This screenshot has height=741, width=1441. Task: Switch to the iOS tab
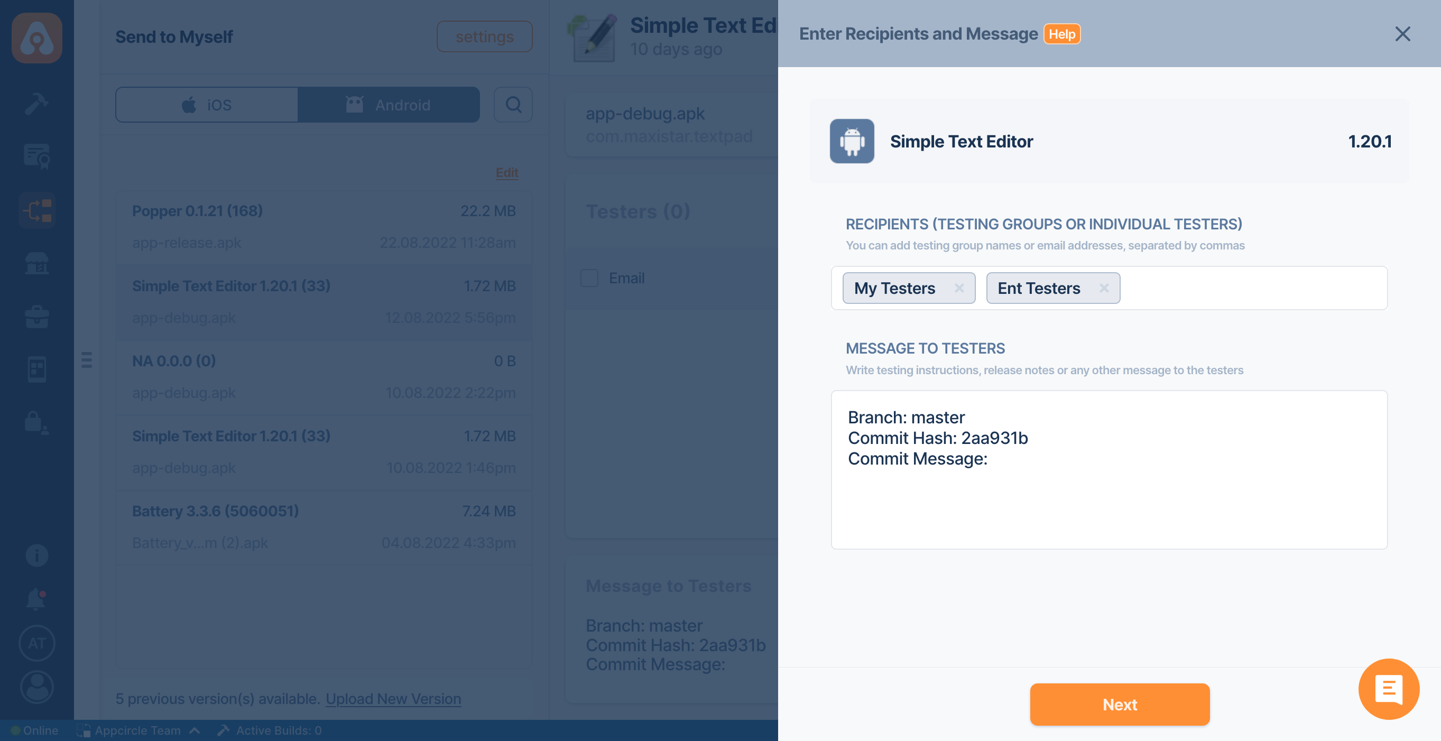pos(206,105)
